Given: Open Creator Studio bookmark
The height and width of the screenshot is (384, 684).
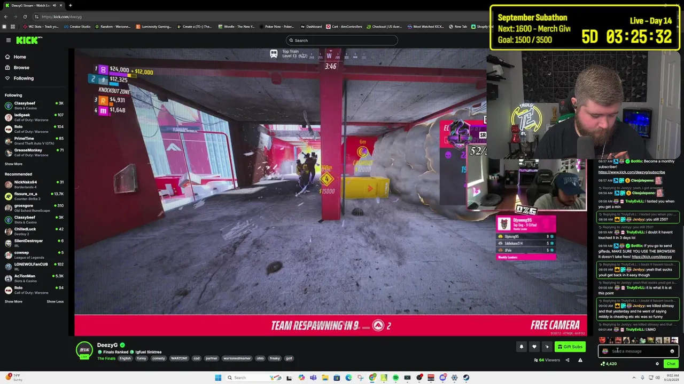Looking at the screenshot, I should coord(77,27).
